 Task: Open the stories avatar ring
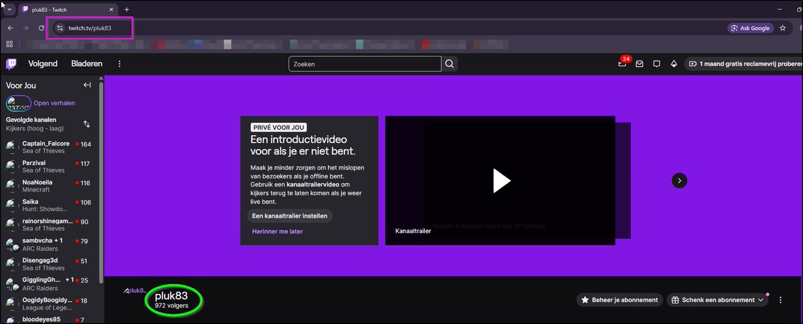point(18,104)
